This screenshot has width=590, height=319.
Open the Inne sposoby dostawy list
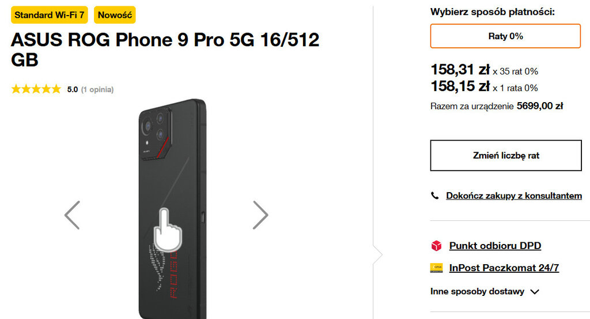point(477,291)
